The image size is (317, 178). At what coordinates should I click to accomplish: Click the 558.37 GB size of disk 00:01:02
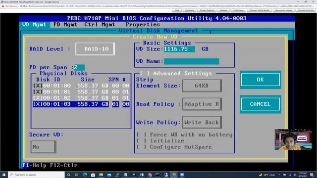93,98
